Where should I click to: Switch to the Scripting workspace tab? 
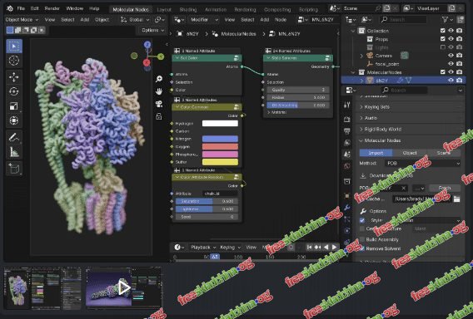[308, 10]
